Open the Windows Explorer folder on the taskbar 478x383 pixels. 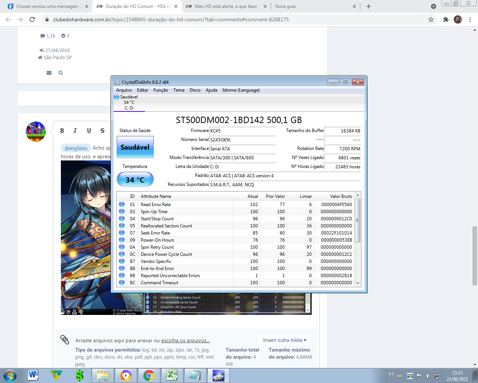tap(102, 376)
